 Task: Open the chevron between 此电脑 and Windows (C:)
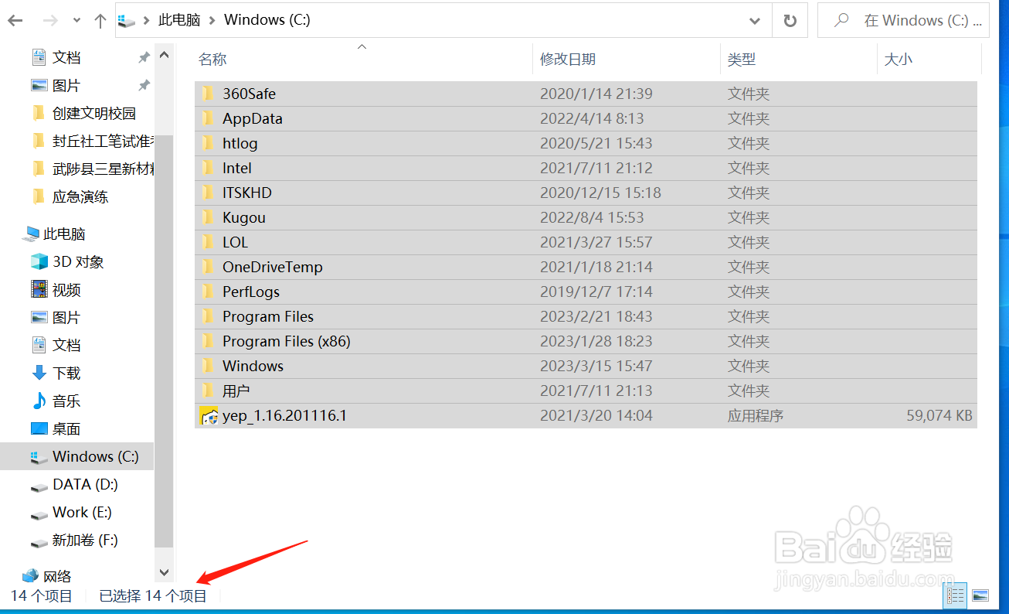coord(212,21)
